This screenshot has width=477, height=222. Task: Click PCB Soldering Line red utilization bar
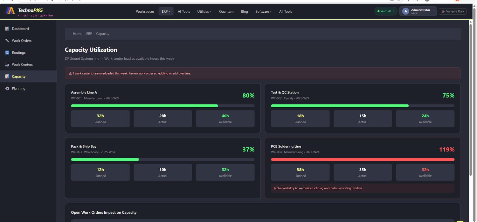click(363, 159)
